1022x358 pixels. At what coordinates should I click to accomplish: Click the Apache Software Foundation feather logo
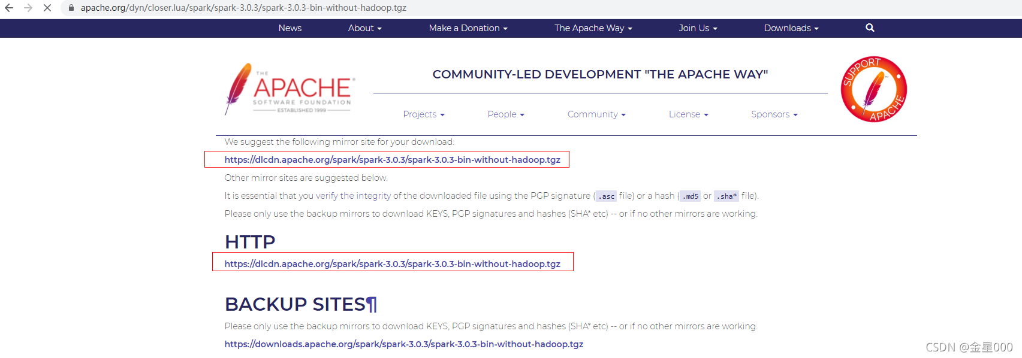(x=290, y=89)
